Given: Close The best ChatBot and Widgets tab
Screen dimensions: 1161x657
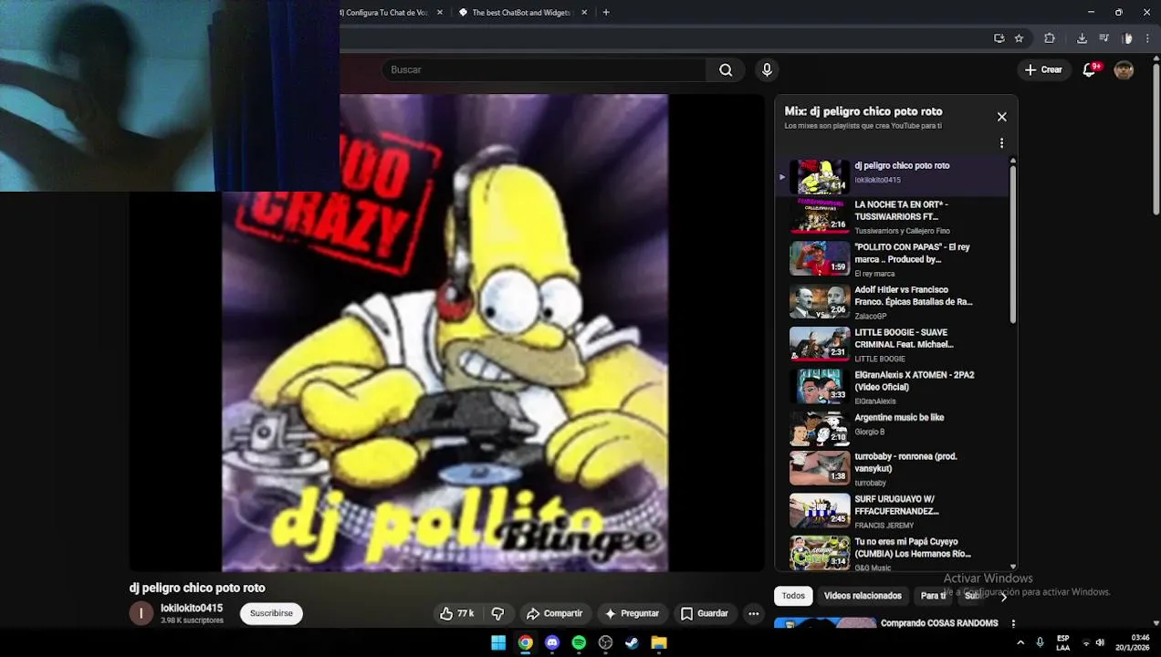Looking at the screenshot, I should coord(582,13).
